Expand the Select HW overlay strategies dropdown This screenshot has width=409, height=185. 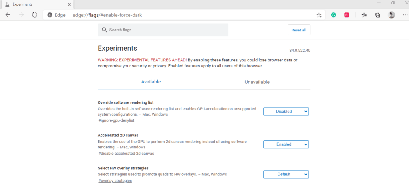[x=286, y=174]
